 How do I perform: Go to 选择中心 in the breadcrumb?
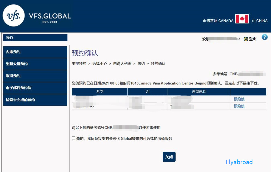[100, 64]
